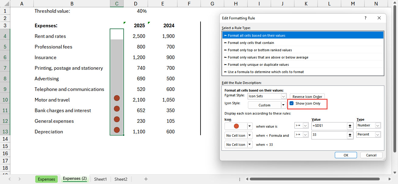The width and height of the screenshot is (398, 184).
Task: Click the Help question mark in dialog
Action: 365,18
